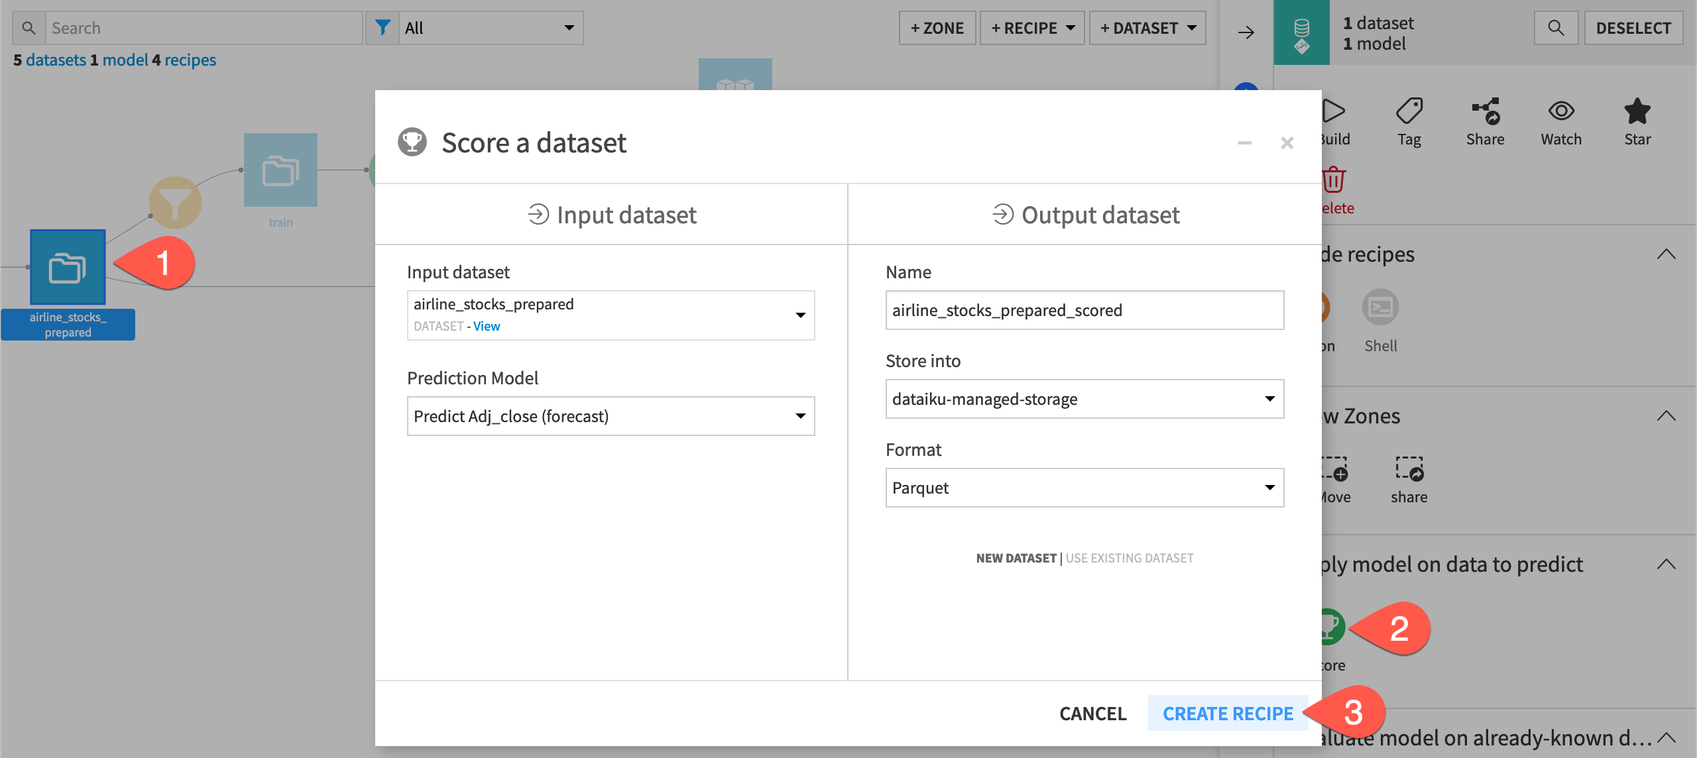
Task: Collapse right panel with arrow icon
Action: click(1246, 32)
